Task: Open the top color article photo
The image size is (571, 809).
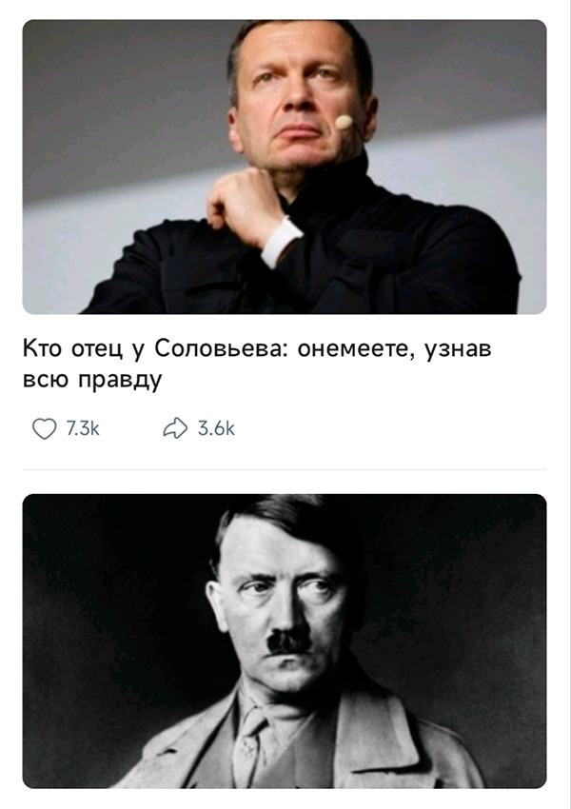Action: 285,167
